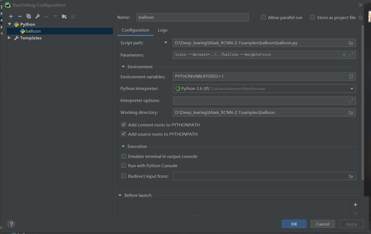Expand the Templates tree node

click(x=10, y=38)
